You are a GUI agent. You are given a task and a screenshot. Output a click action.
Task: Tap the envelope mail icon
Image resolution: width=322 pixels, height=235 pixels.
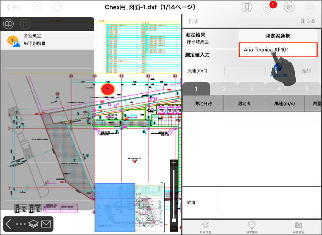click(x=46, y=224)
